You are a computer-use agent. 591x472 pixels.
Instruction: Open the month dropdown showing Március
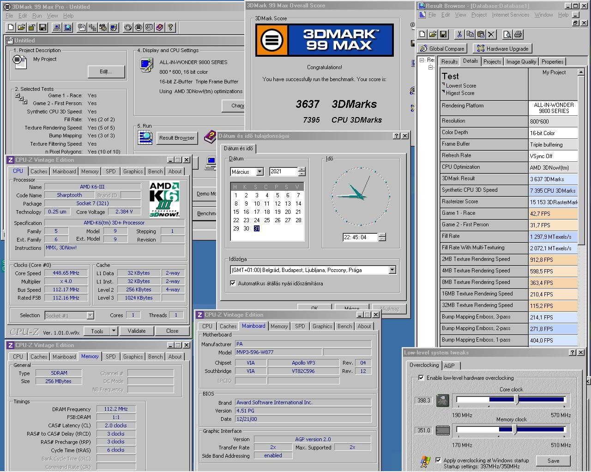point(259,171)
